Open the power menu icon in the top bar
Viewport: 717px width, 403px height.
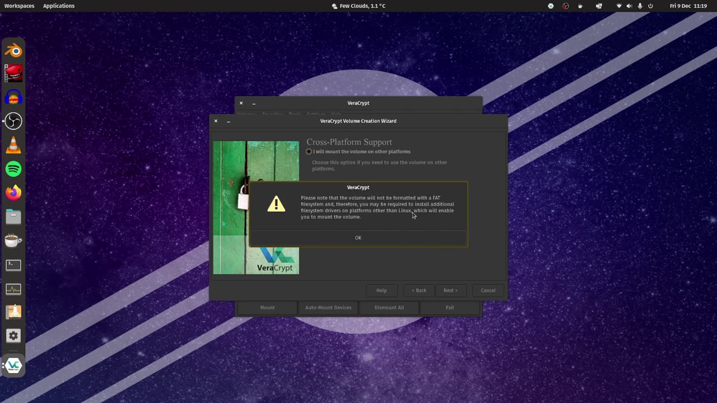click(650, 6)
